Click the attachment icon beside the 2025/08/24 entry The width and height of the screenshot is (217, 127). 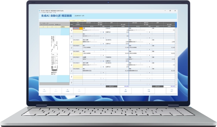71,60
